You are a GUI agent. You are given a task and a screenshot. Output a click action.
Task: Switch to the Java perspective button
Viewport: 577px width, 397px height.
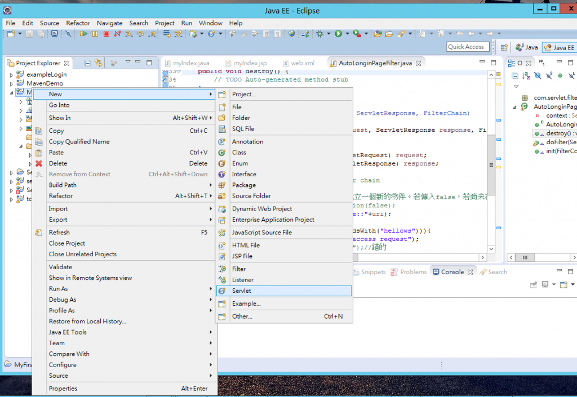(526, 47)
